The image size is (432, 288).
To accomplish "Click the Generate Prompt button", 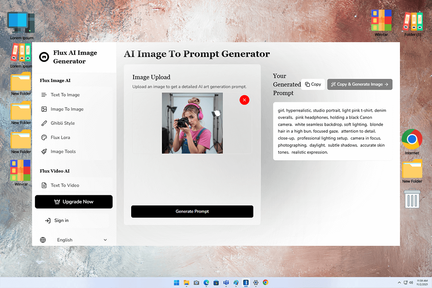I will [x=192, y=211].
